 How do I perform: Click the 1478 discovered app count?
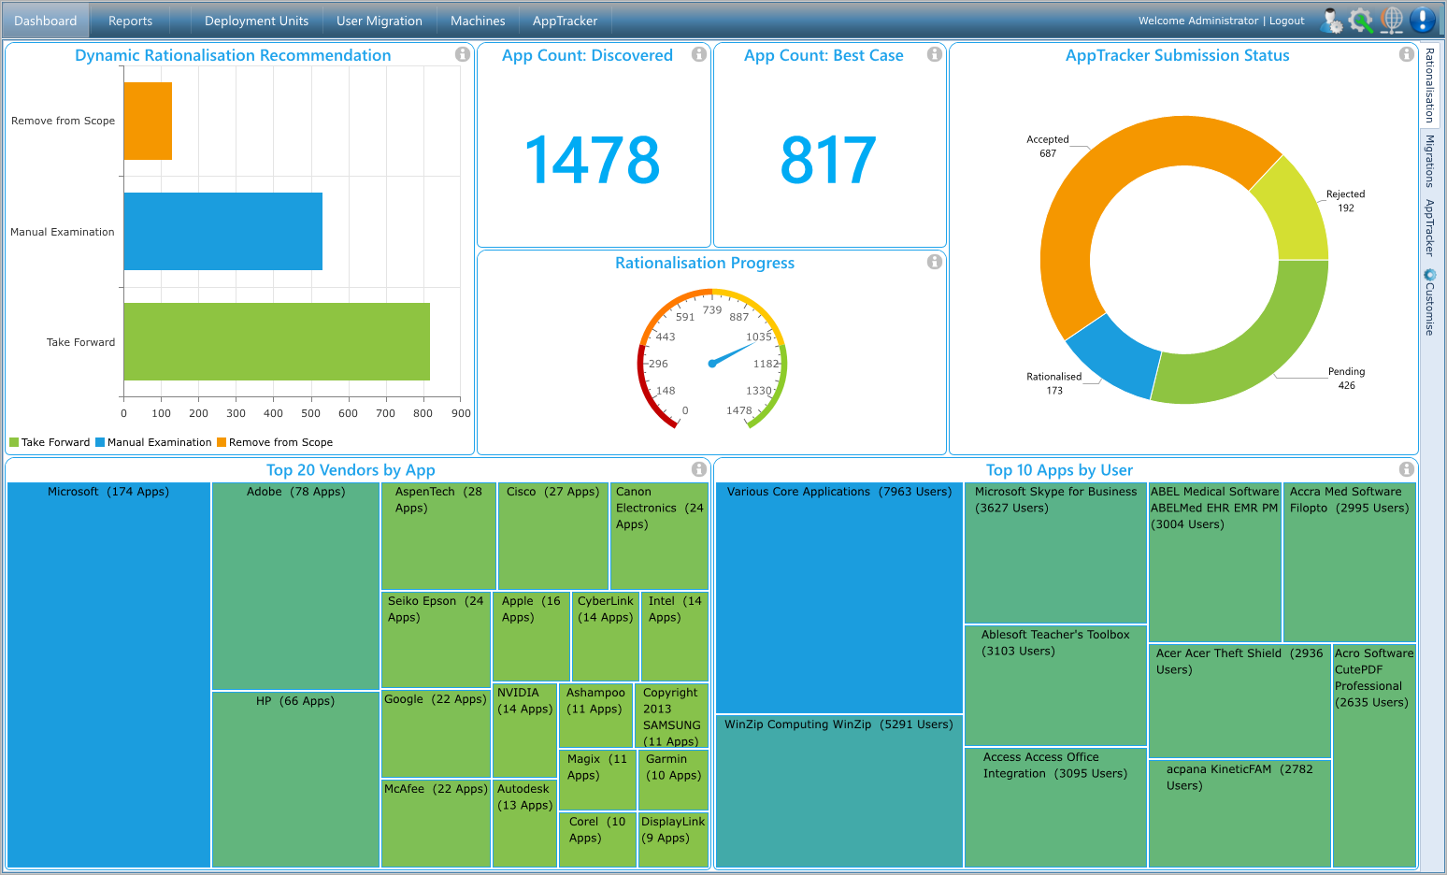tap(593, 160)
